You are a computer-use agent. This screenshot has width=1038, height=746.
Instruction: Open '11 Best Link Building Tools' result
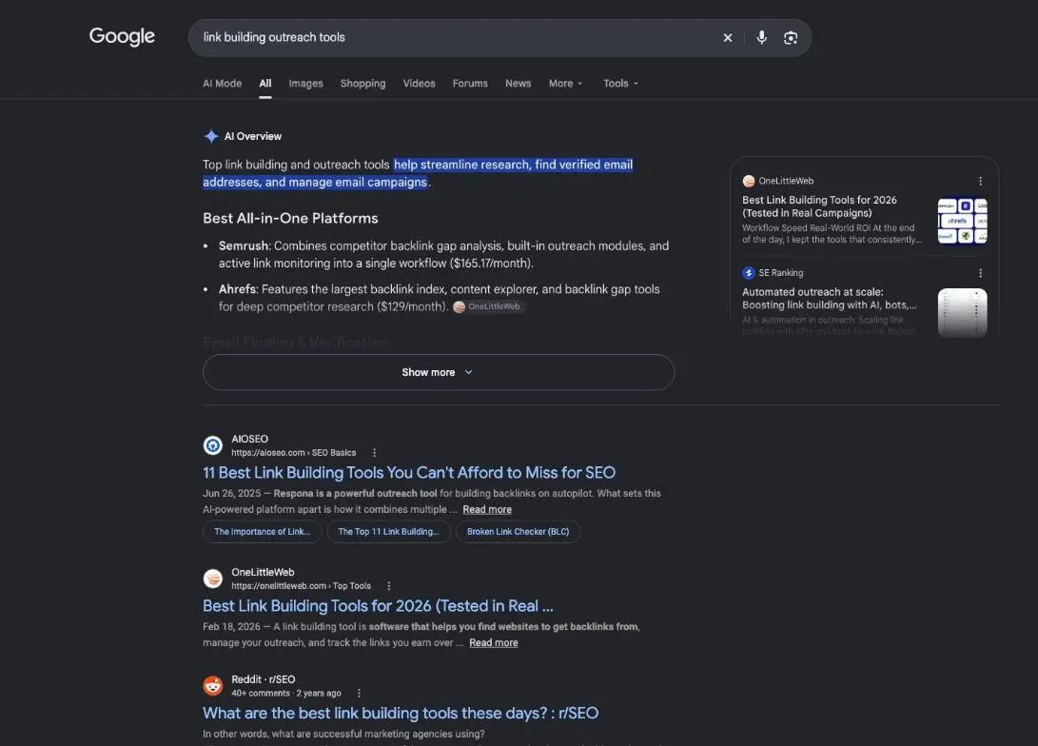click(x=409, y=473)
